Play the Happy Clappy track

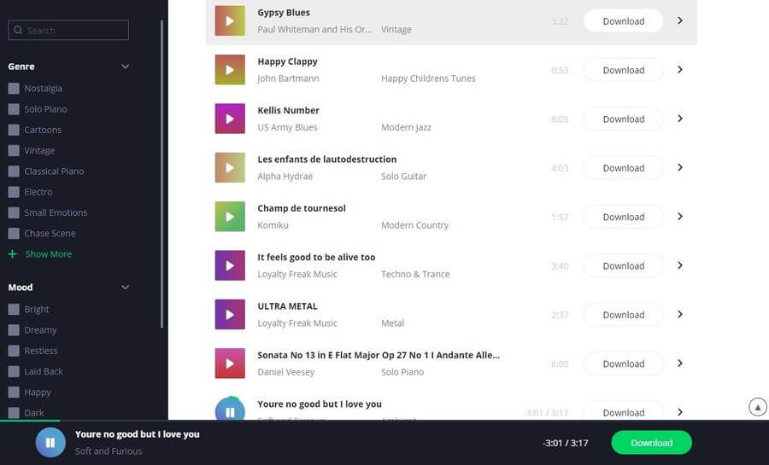(230, 69)
